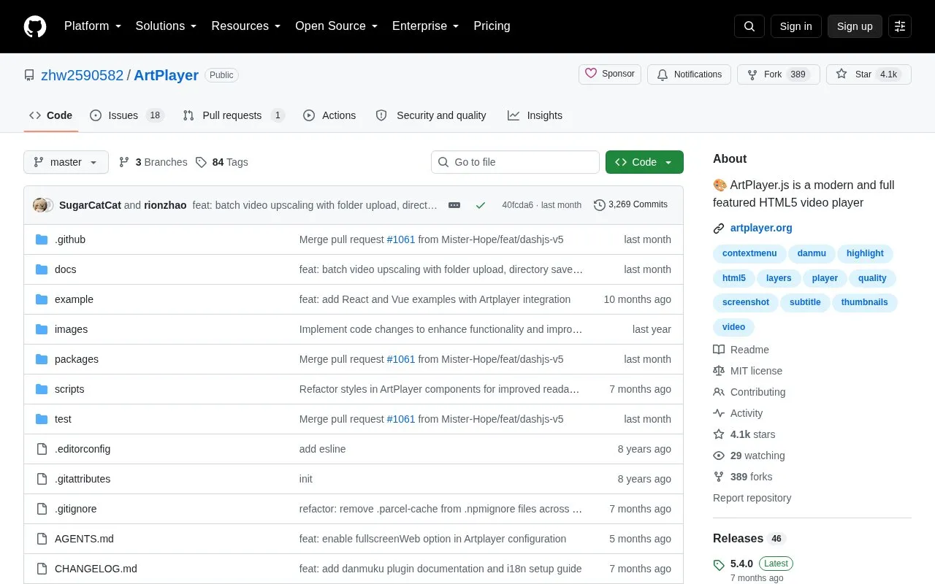Click the green commit status checkmark
The height and width of the screenshot is (584, 935).
[x=481, y=205]
